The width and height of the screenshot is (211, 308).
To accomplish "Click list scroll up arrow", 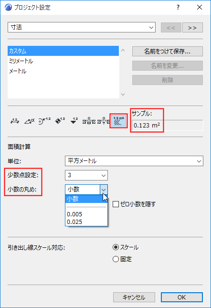I will (x=123, y=50).
